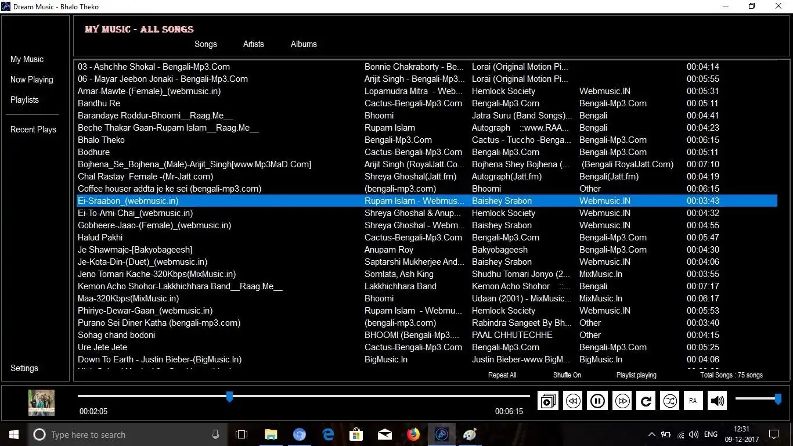793x446 pixels.
Task: Switch to the Albums tab
Action: click(x=304, y=44)
